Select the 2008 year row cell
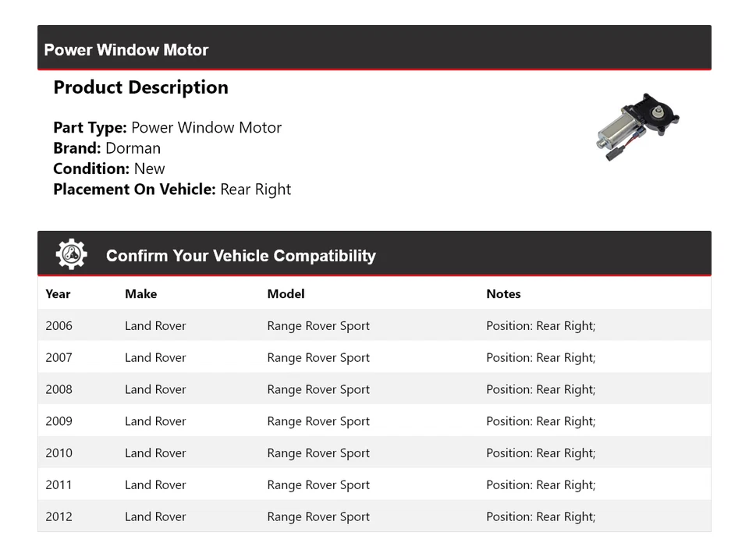 (x=59, y=389)
